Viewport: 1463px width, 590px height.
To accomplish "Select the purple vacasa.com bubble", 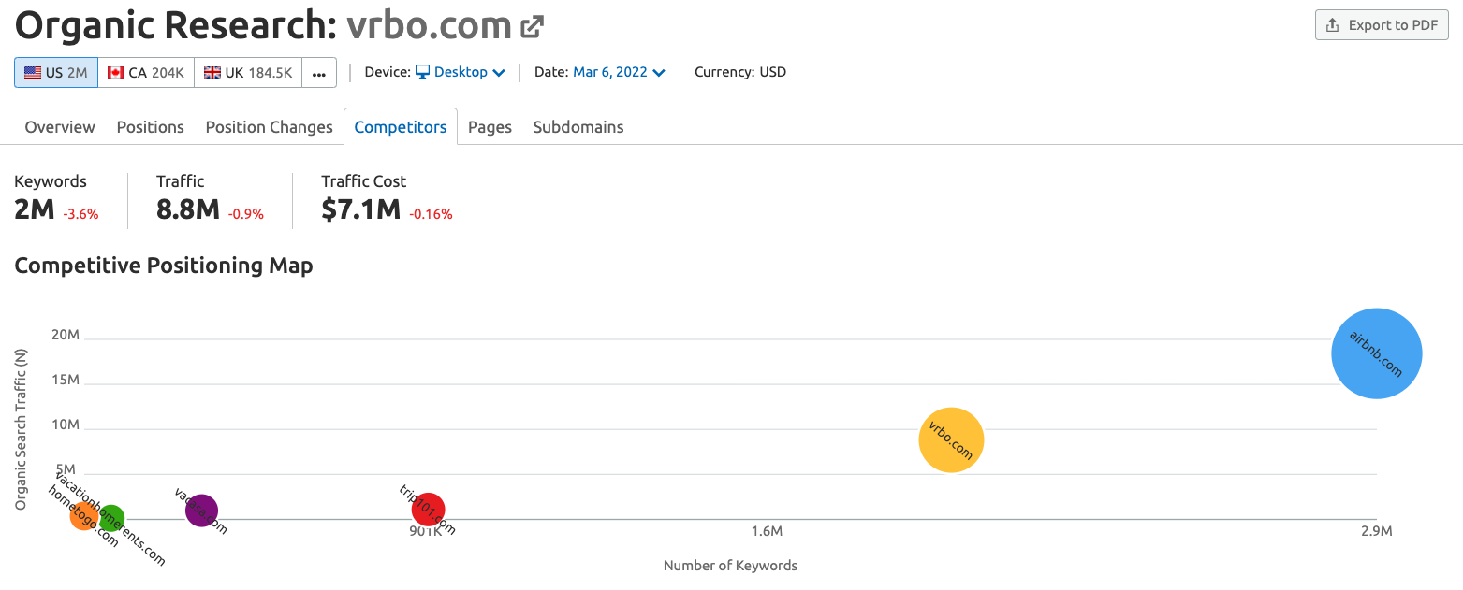I will [x=201, y=511].
